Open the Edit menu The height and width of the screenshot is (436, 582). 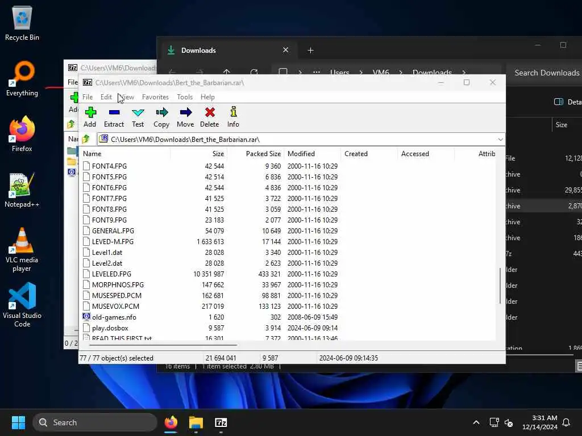tap(106, 97)
